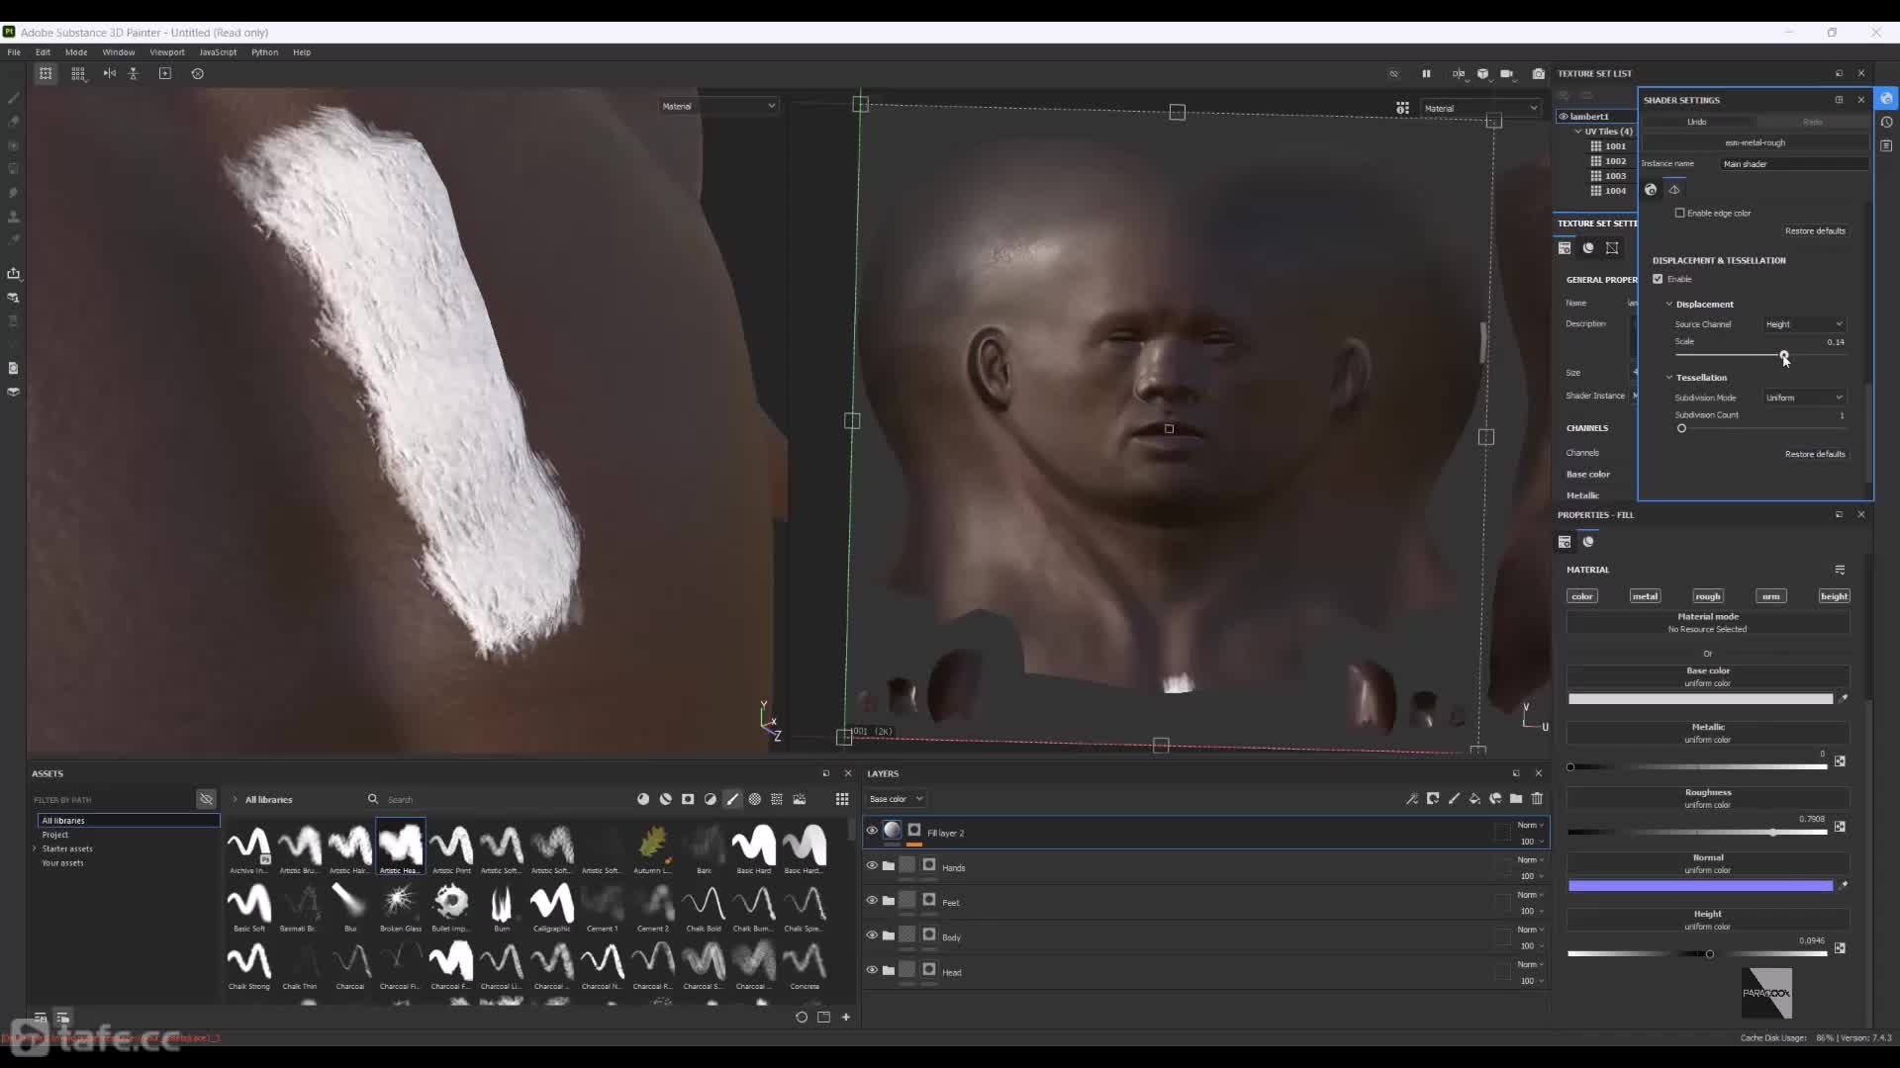Expand Starter assets tree item
The image size is (1900, 1068).
tap(35, 848)
